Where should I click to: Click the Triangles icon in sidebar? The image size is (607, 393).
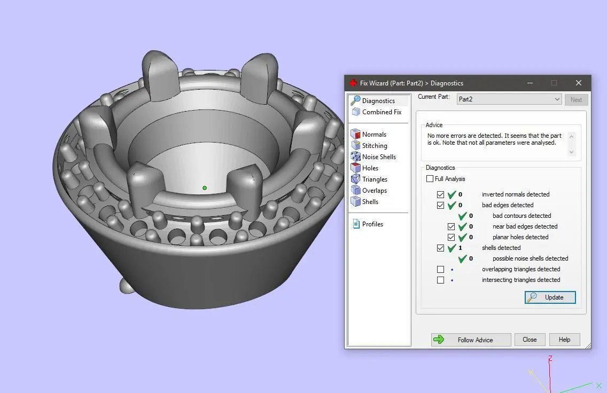355,179
